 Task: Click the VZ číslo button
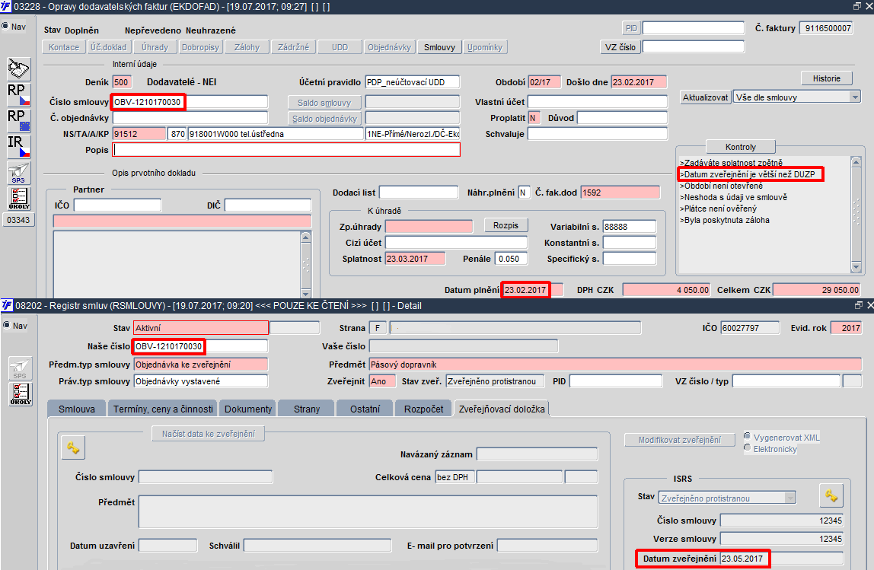coord(620,47)
